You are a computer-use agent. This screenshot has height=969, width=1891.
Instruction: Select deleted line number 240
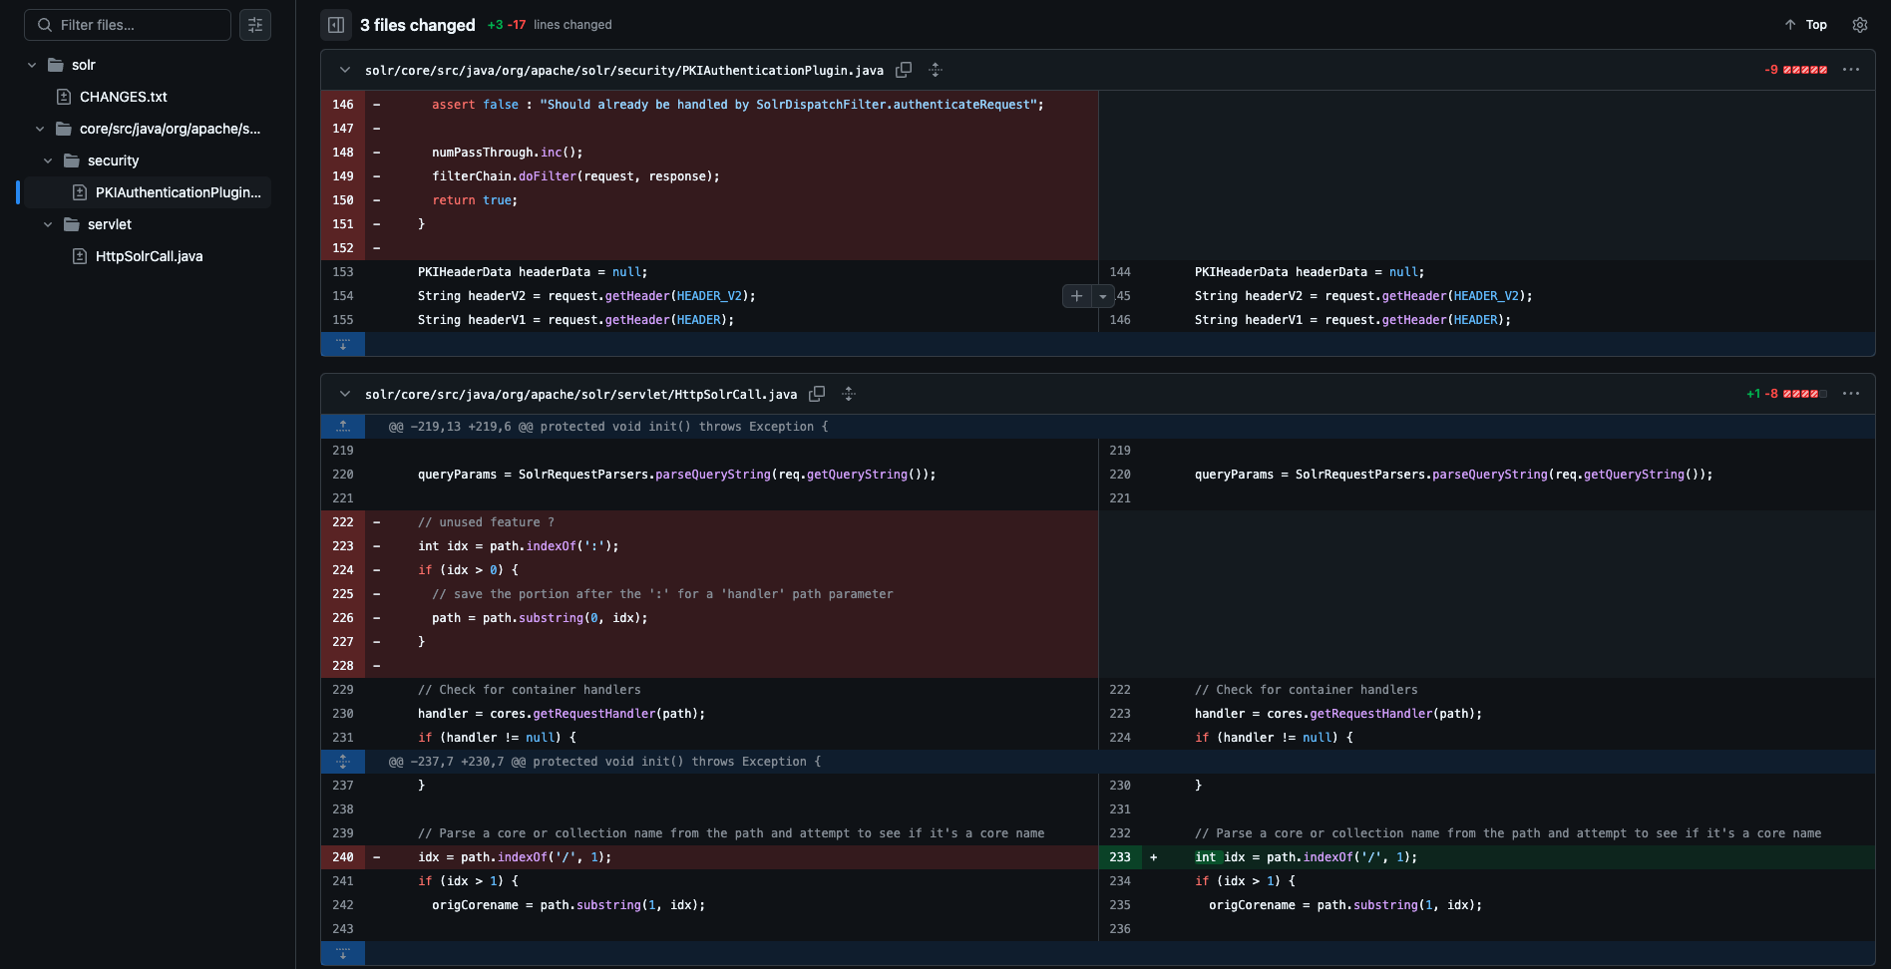point(343,857)
